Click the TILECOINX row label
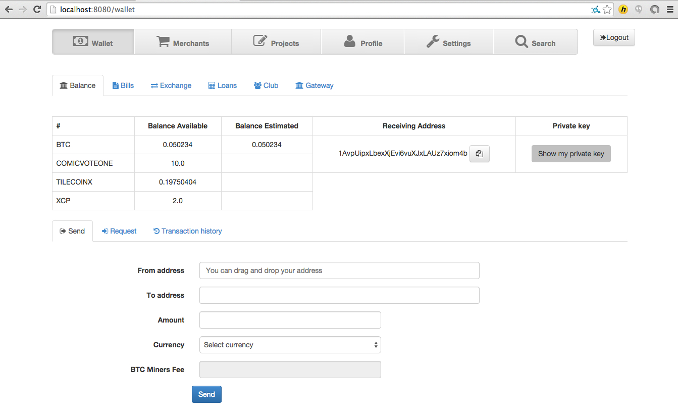 point(74,182)
